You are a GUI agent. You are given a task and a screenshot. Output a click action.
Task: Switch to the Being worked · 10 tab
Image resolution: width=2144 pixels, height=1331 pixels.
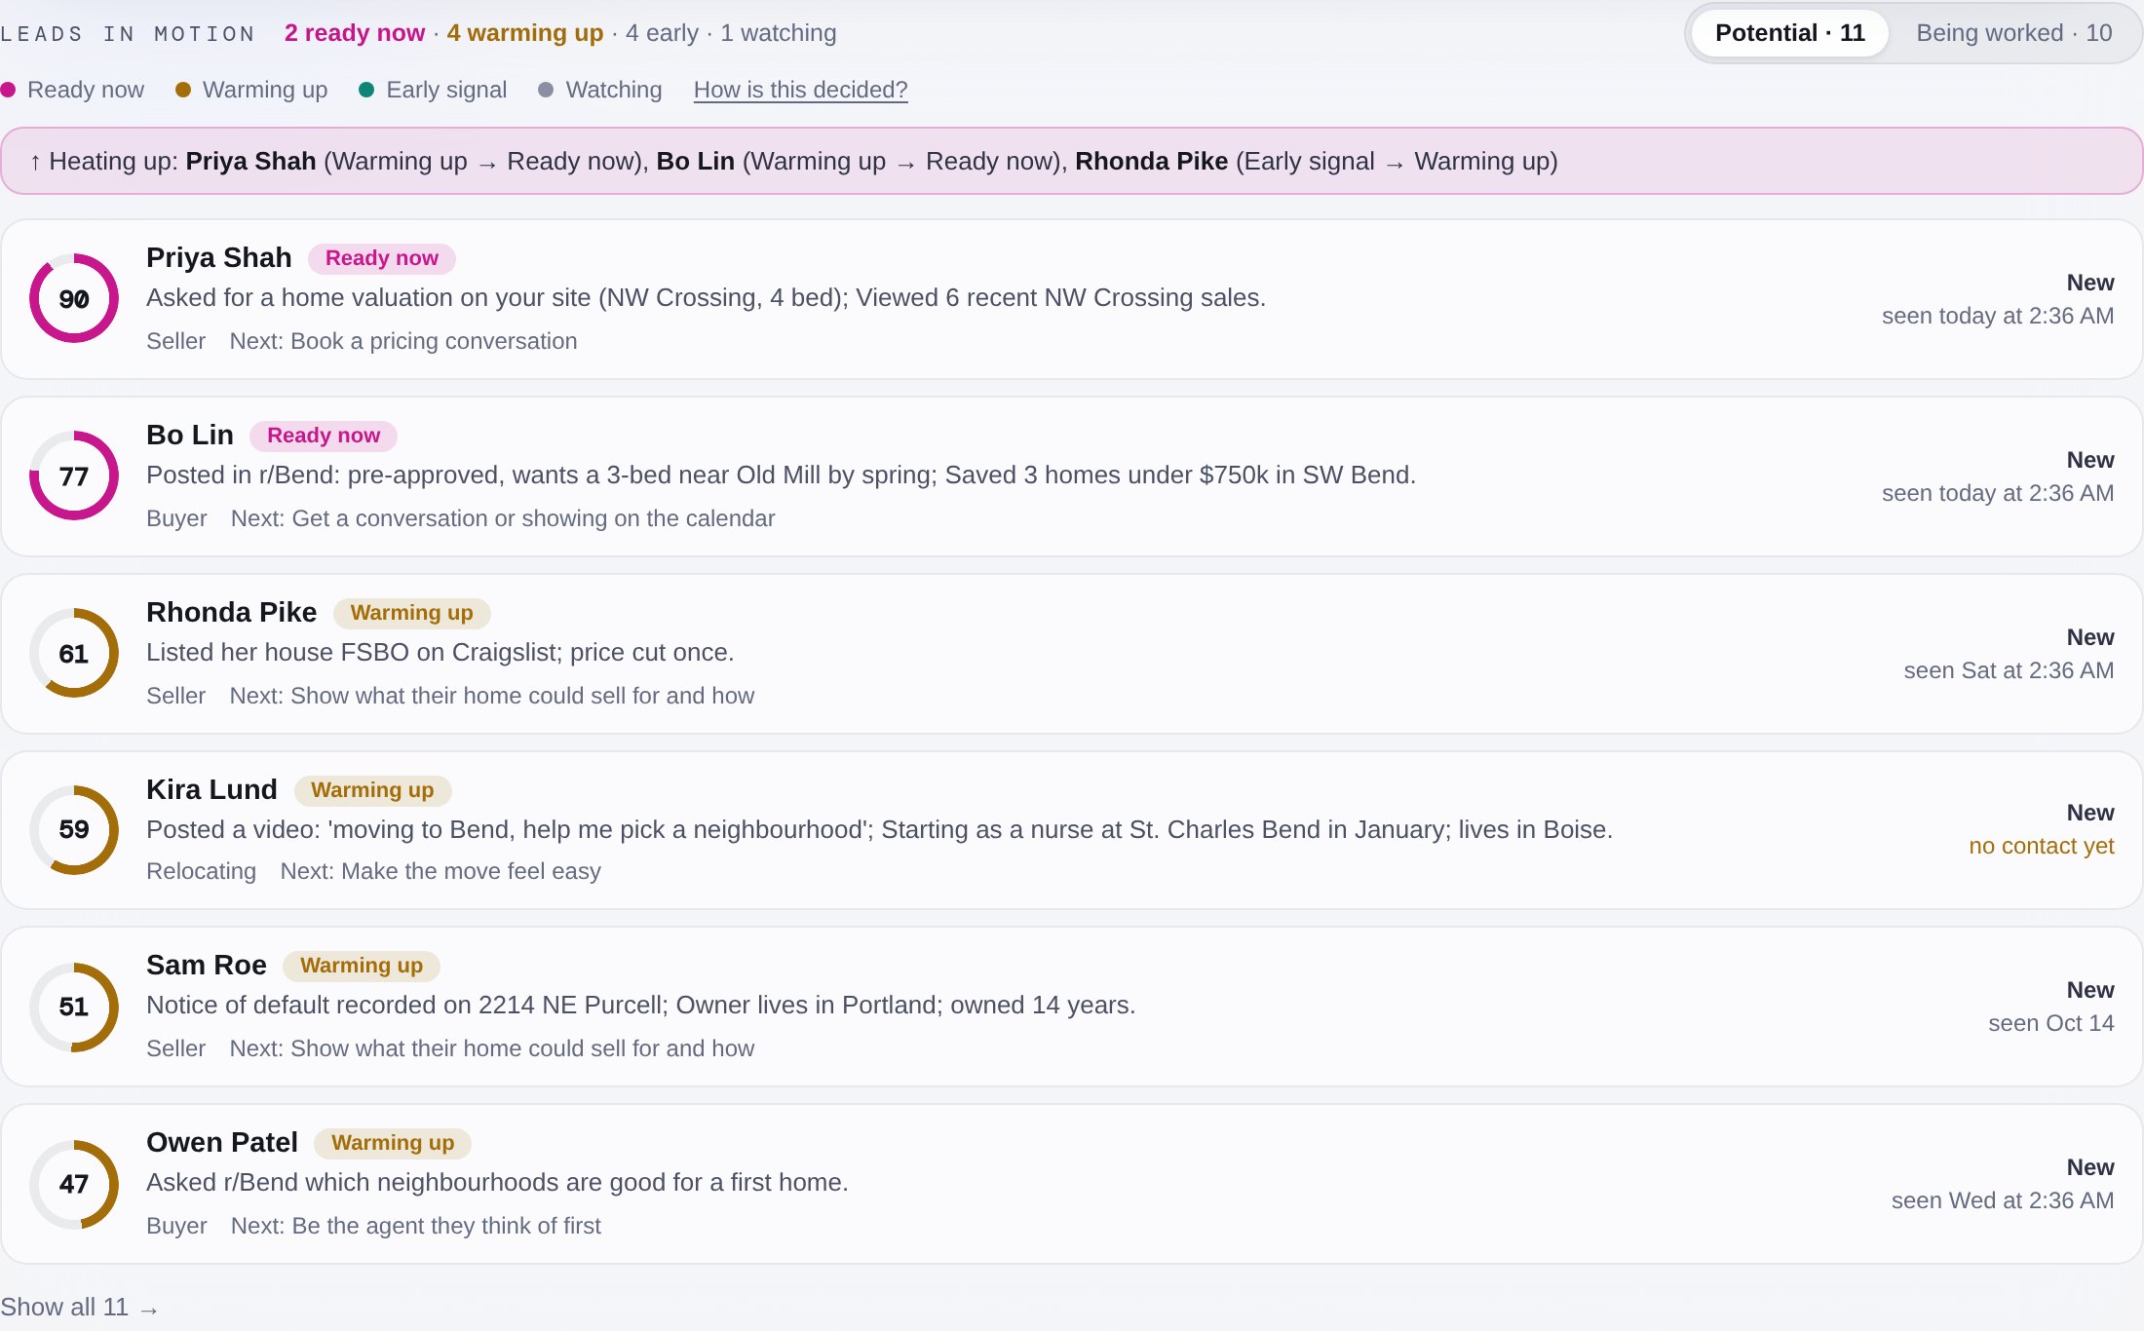coord(2013,33)
